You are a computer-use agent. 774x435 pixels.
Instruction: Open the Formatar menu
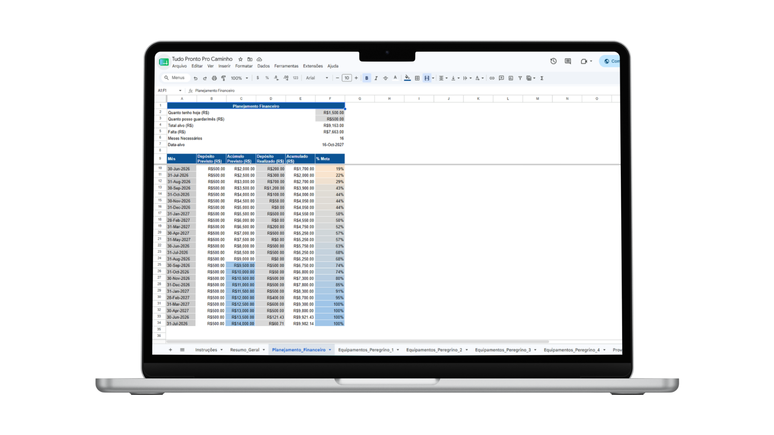[x=244, y=66]
